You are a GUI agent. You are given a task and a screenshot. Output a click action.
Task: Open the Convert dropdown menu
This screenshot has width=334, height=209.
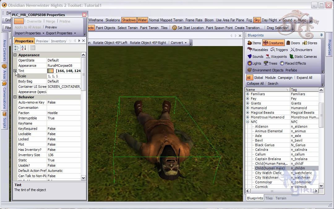179,43
